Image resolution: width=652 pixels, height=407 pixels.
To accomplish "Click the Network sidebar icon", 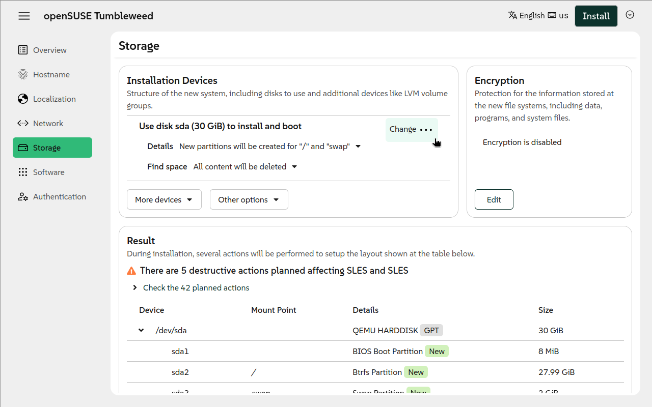I will (23, 124).
